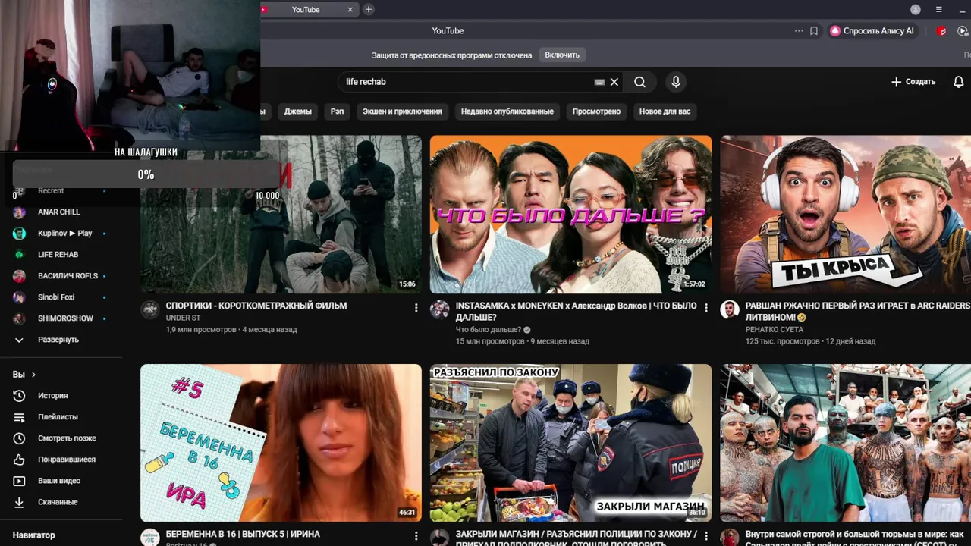Click UNDER ST channel avatar

tap(150, 309)
